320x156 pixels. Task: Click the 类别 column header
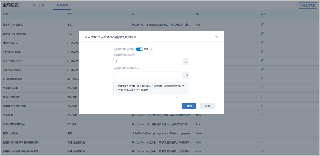pos(70,14)
